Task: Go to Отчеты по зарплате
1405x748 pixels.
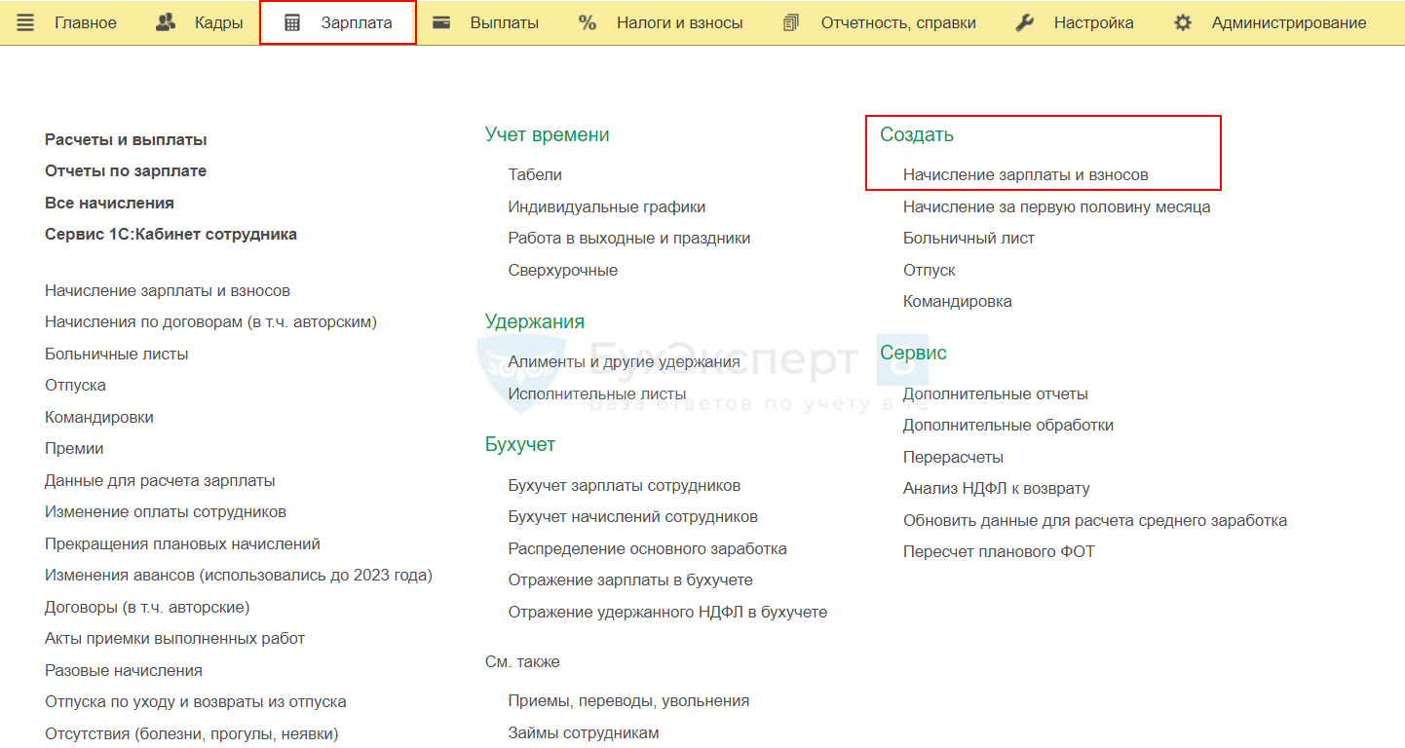Action: [126, 171]
